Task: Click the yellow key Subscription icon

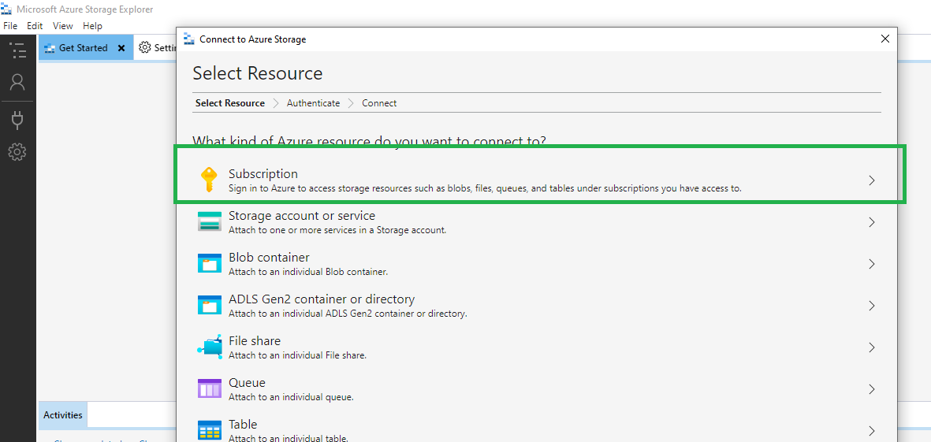Action: tap(208, 180)
